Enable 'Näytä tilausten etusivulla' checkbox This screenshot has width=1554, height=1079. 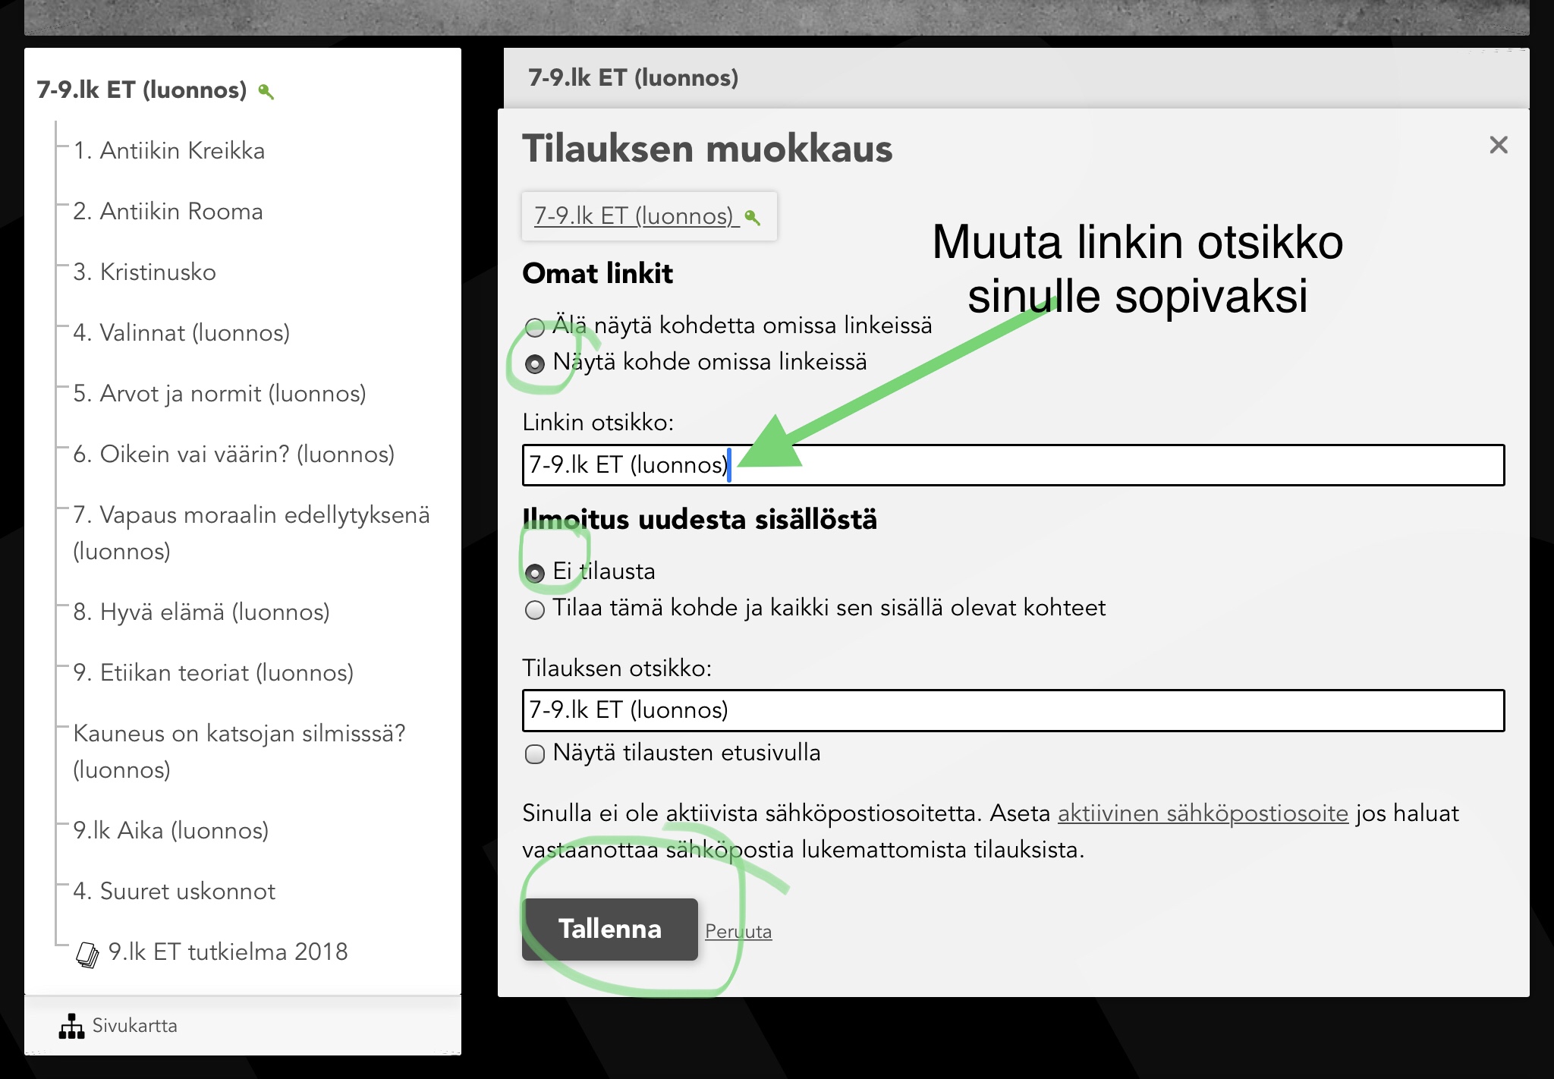click(x=535, y=754)
